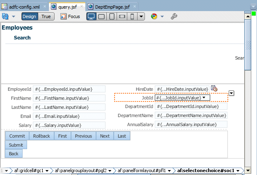The width and height of the screenshot is (257, 175).
Task: Click the vertical scrollbar down arrow
Action: pos(248,170)
